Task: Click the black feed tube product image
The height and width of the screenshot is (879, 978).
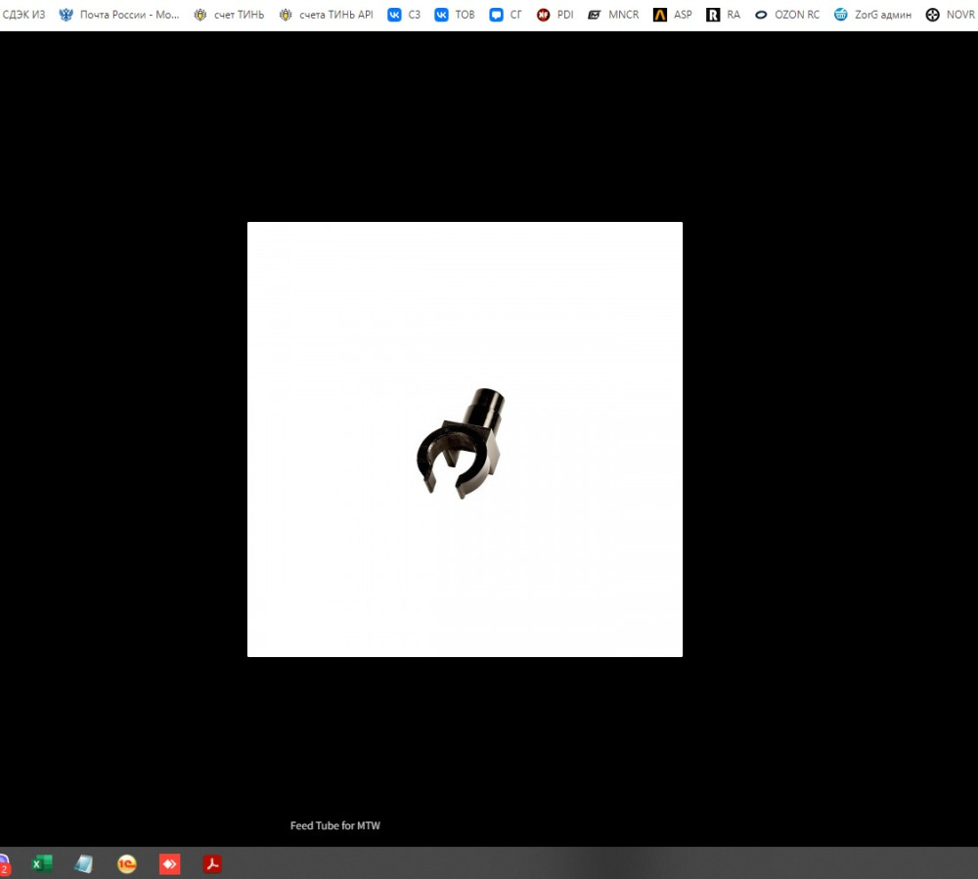Action: tap(461, 443)
